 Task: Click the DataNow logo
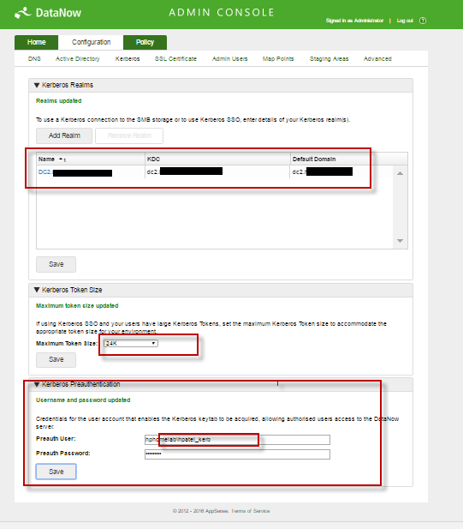(x=48, y=13)
